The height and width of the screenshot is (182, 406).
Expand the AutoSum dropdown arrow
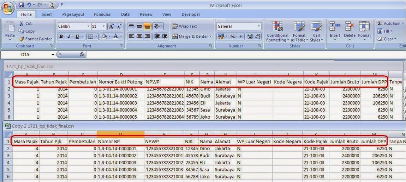click(x=403, y=24)
